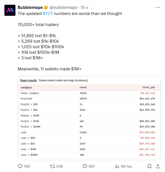The width and height of the screenshot is (165, 172).
Task: Click the Query results heading in image
Action: tap(28, 80)
